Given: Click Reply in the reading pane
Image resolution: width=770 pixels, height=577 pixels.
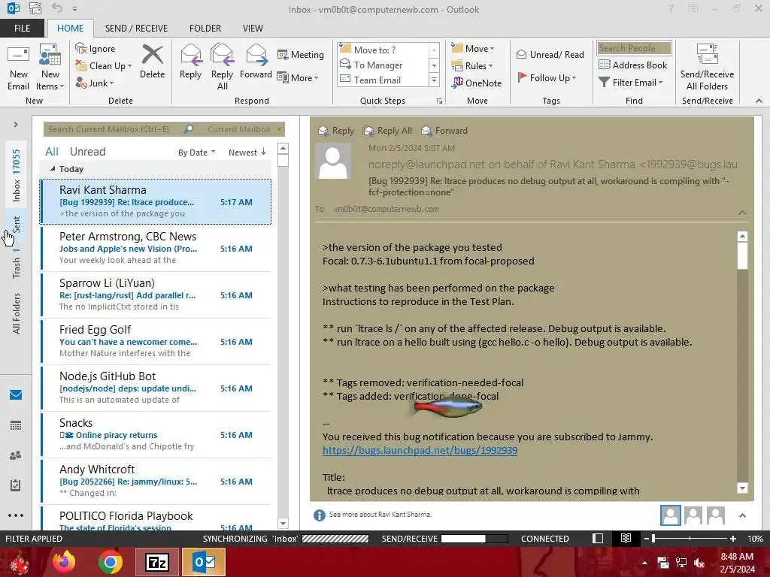Looking at the screenshot, I should click(x=336, y=131).
